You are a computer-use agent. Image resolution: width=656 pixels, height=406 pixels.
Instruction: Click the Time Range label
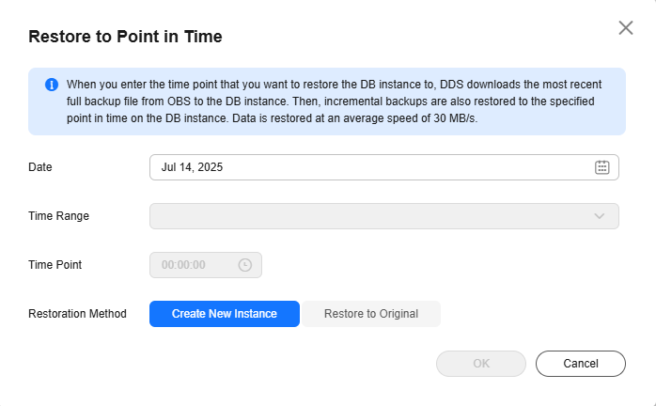(x=59, y=216)
